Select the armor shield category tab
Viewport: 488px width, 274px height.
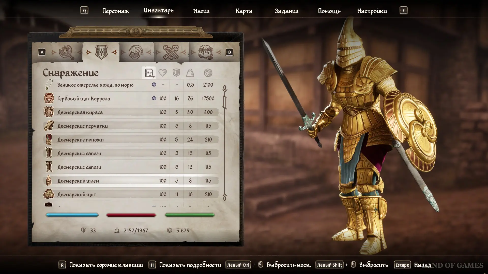101,52
